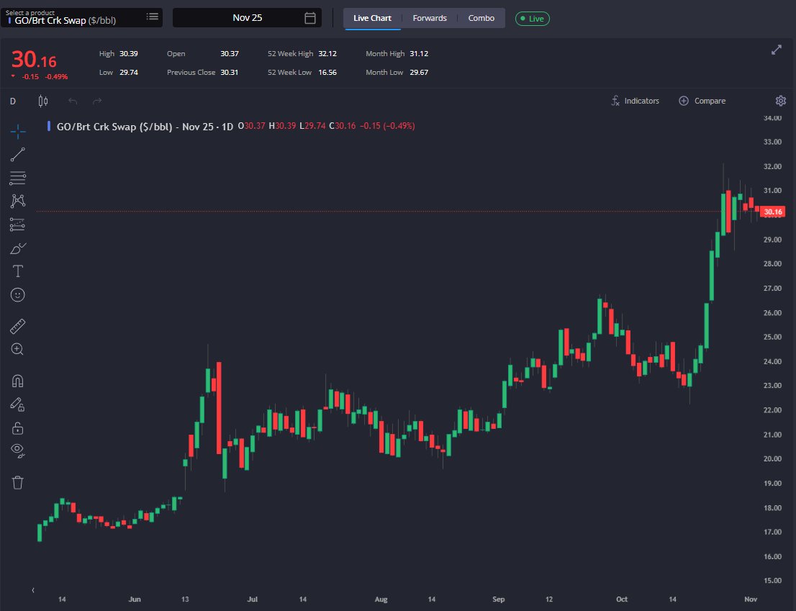Select the forecasting and measurement tools

[18, 225]
